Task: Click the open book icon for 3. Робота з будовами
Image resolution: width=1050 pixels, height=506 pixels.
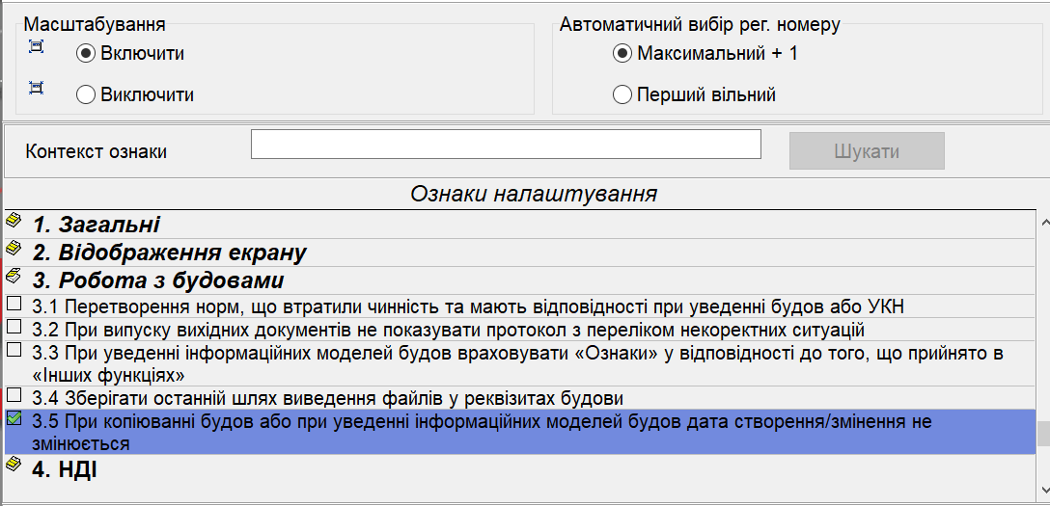Action: coord(14,277)
